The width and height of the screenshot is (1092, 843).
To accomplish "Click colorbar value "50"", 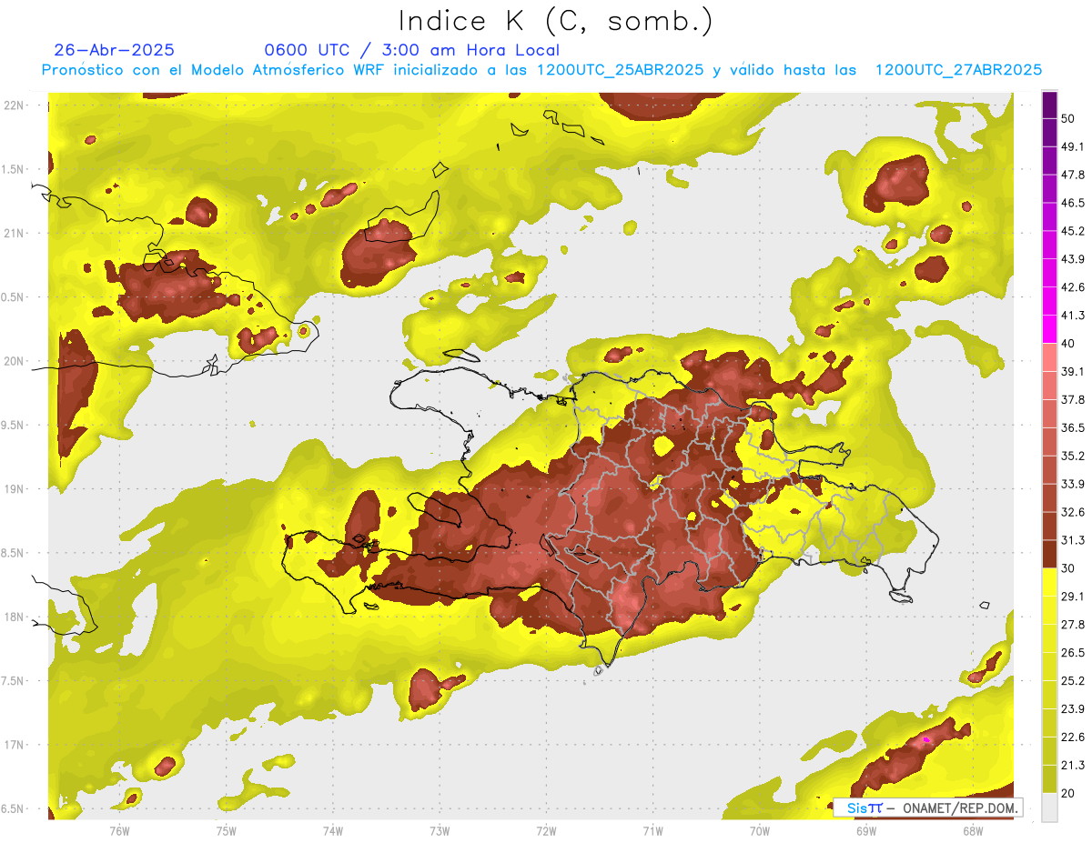I will tap(1069, 118).
